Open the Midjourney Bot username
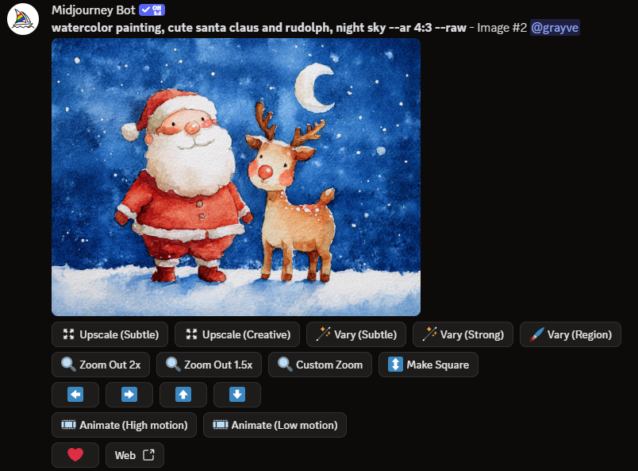 (x=93, y=10)
